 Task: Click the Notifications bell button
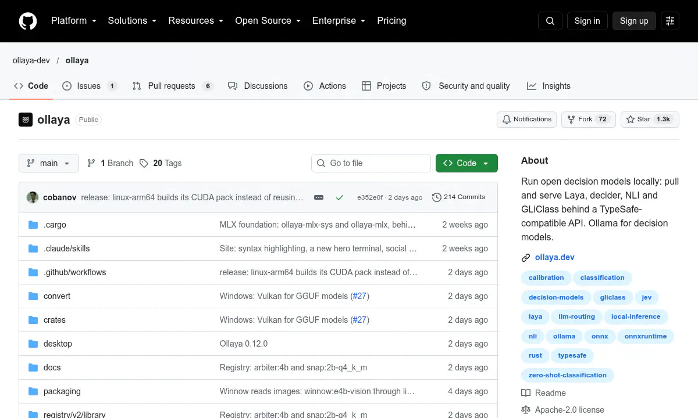[526, 120]
